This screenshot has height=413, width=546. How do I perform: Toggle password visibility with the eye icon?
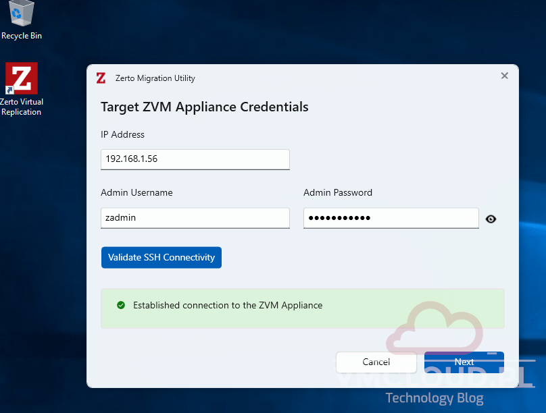pyautogui.click(x=491, y=219)
